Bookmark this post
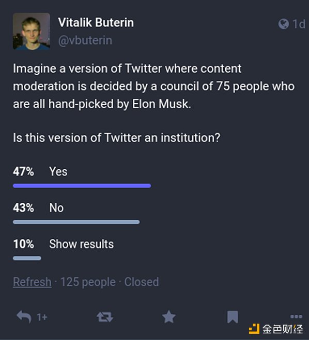Image resolution: width=309 pixels, height=340 pixels. tap(233, 317)
